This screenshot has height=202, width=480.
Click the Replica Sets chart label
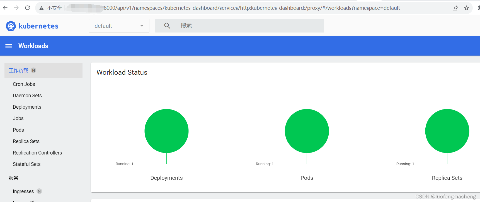(447, 178)
